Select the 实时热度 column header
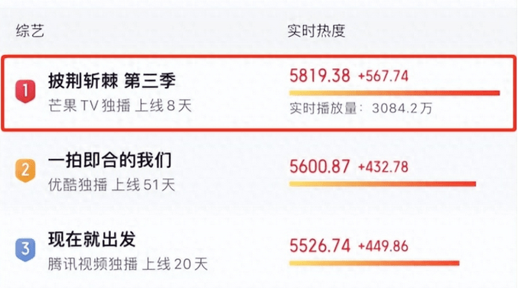 point(317,31)
